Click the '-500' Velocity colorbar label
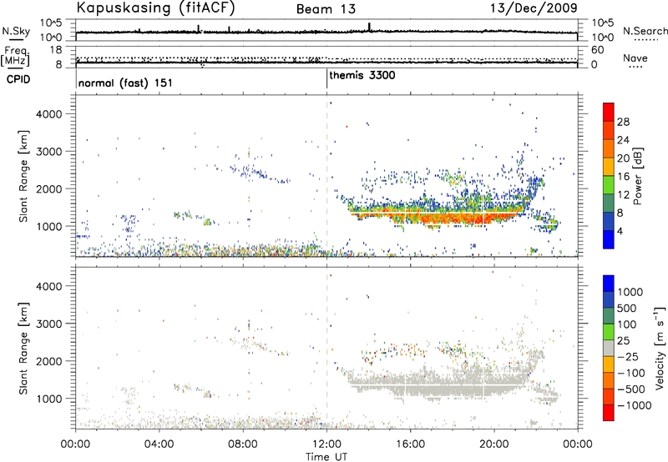Screen dimensions: 668x462 point(630,389)
